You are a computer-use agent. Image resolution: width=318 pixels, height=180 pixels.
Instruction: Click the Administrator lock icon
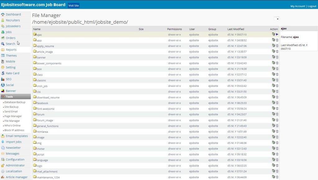(2, 165)
